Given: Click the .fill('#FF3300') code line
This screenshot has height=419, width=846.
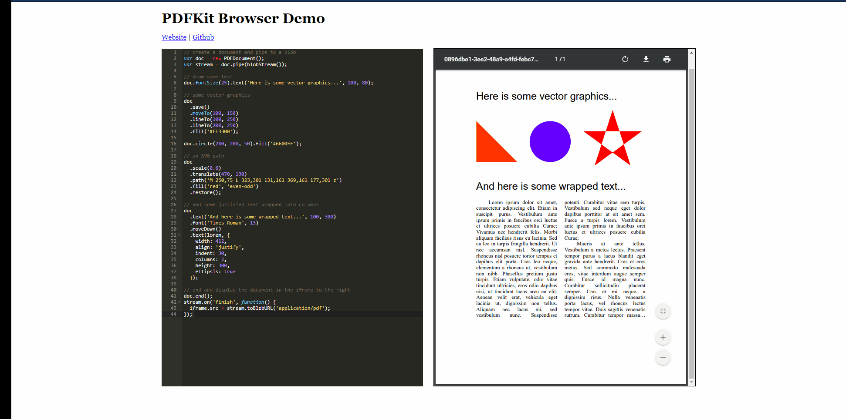Looking at the screenshot, I should (213, 131).
